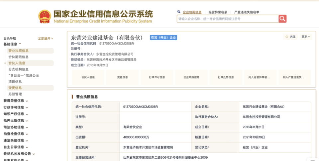The width and height of the screenshot is (319, 161).
Task: Expand the 知识产权信息 section
Action: (x=16, y=114)
